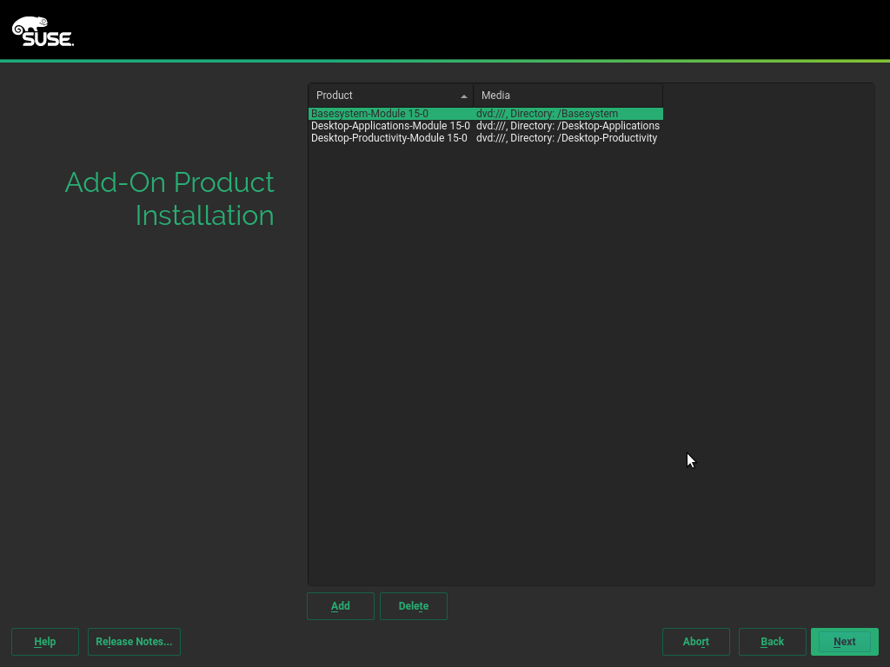Proceed with the Next button
890x667 pixels.
click(x=844, y=642)
